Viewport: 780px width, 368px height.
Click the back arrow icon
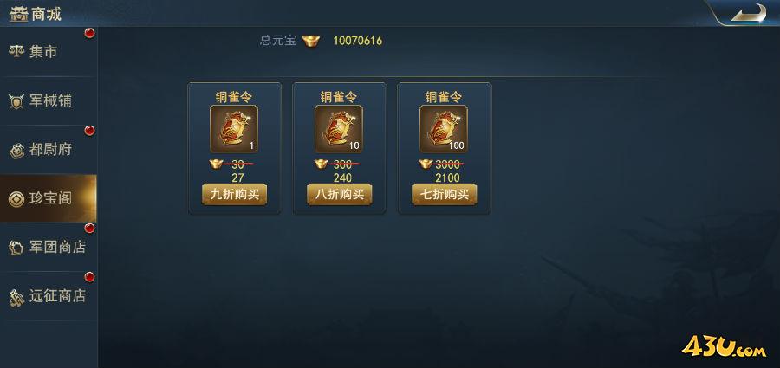pos(748,13)
